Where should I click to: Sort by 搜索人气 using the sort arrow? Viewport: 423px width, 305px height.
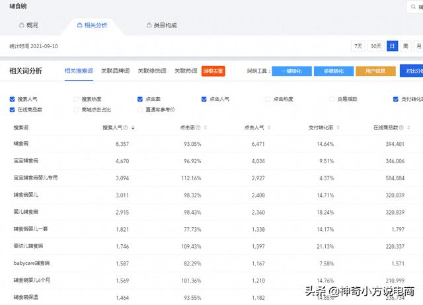134,127
